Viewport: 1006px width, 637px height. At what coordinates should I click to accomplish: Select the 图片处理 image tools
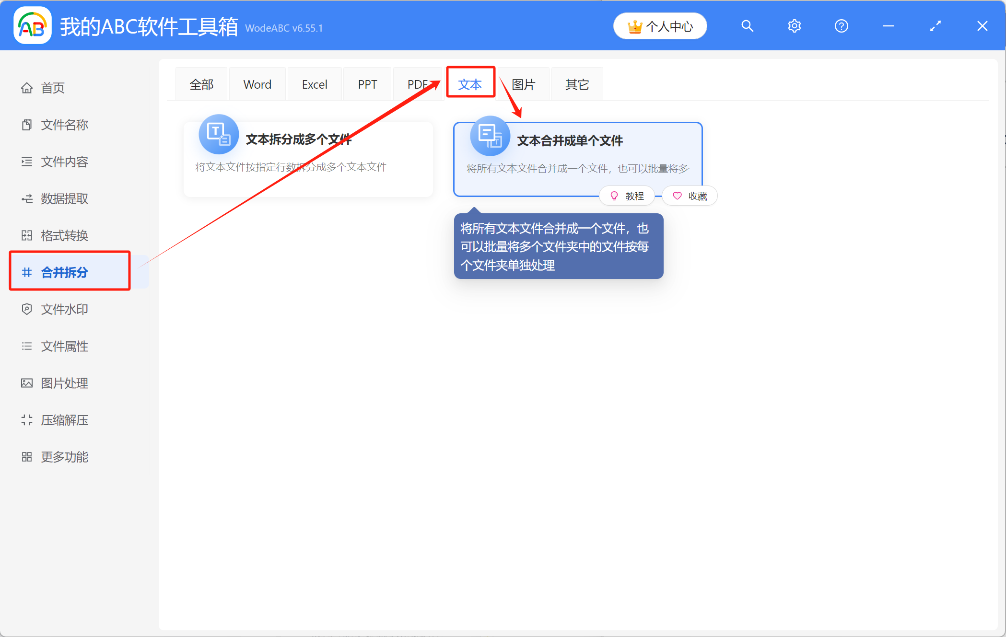[64, 383]
